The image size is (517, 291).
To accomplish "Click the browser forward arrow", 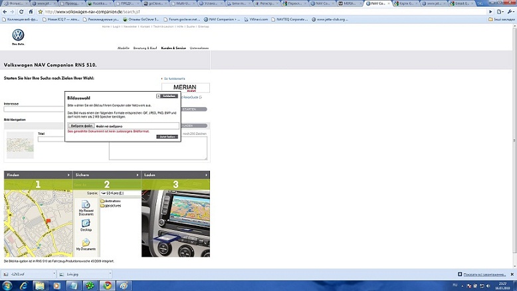I will (12, 11).
